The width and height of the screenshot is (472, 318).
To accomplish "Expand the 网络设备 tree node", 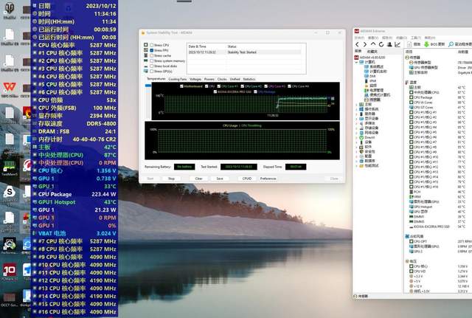I will coord(357,133).
